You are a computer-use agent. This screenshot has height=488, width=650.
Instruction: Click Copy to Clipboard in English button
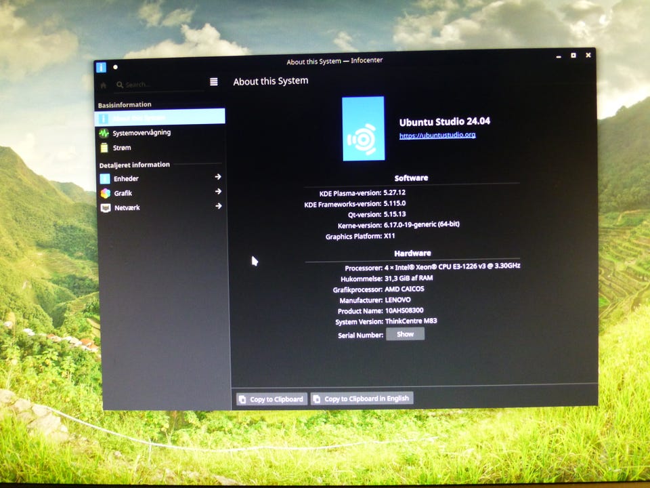pyautogui.click(x=362, y=399)
